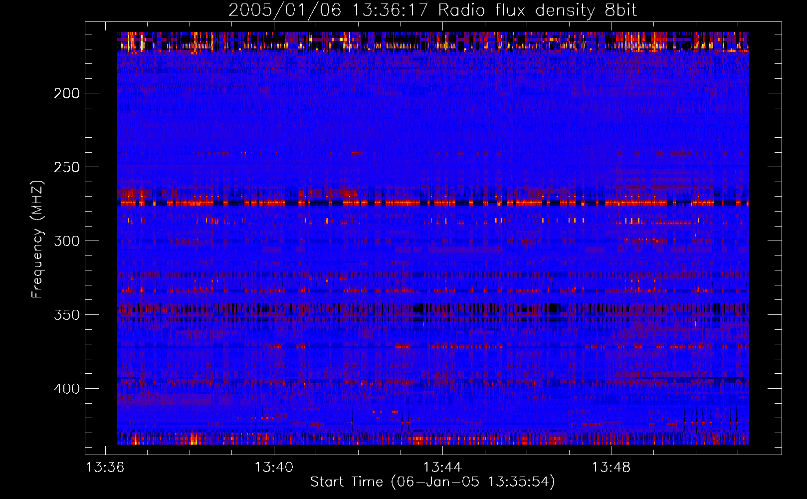
Task: Click the 400 frequency tick label
Action: point(67,389)
